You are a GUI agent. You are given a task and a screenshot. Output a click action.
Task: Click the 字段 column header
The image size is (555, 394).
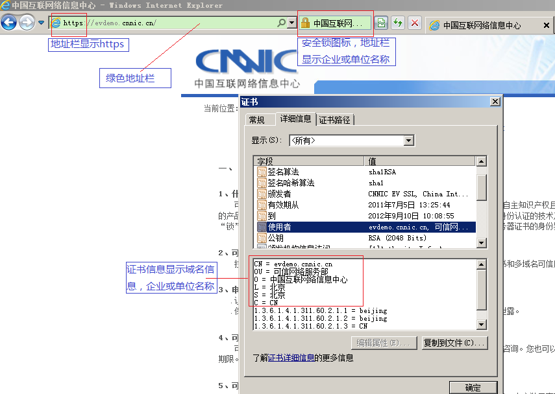[308, 161]
